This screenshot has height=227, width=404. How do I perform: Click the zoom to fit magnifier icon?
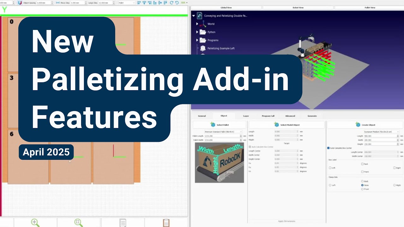[x=78, y=223]
